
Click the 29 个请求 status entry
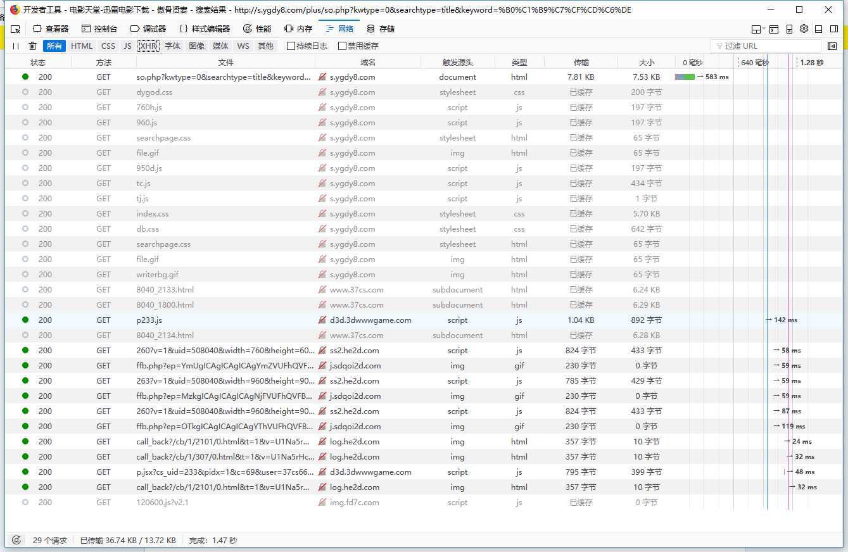[x=50, y=541]
